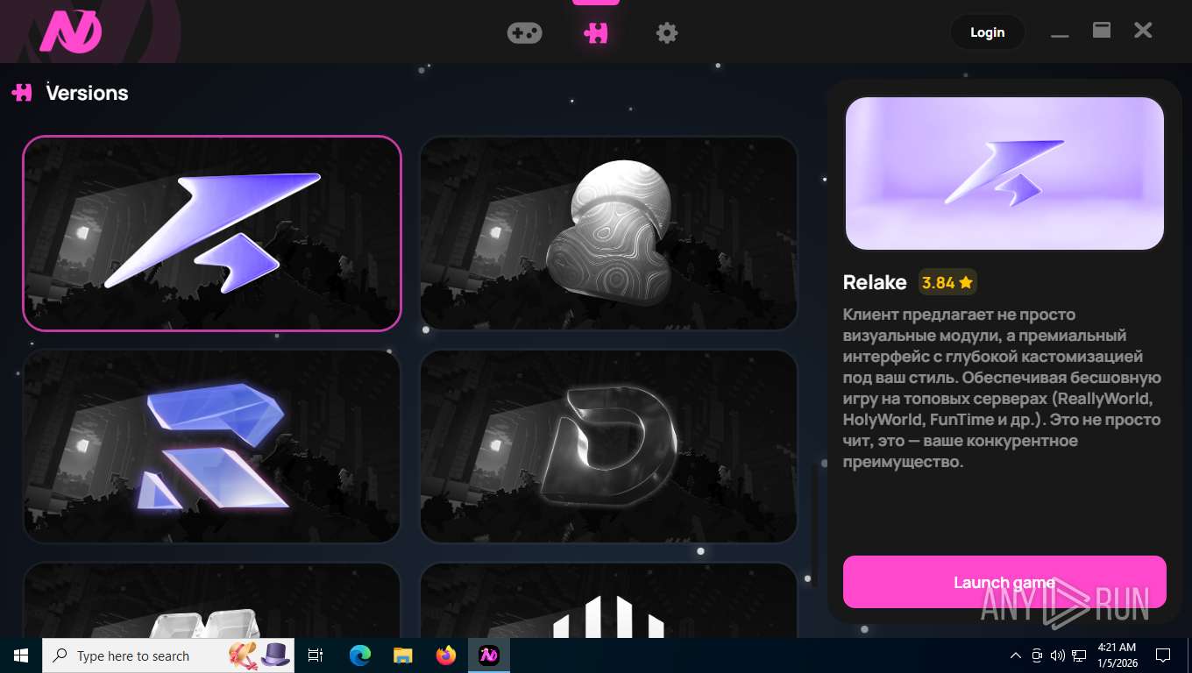Launch Firefox from the taskbar

(446, 655)
